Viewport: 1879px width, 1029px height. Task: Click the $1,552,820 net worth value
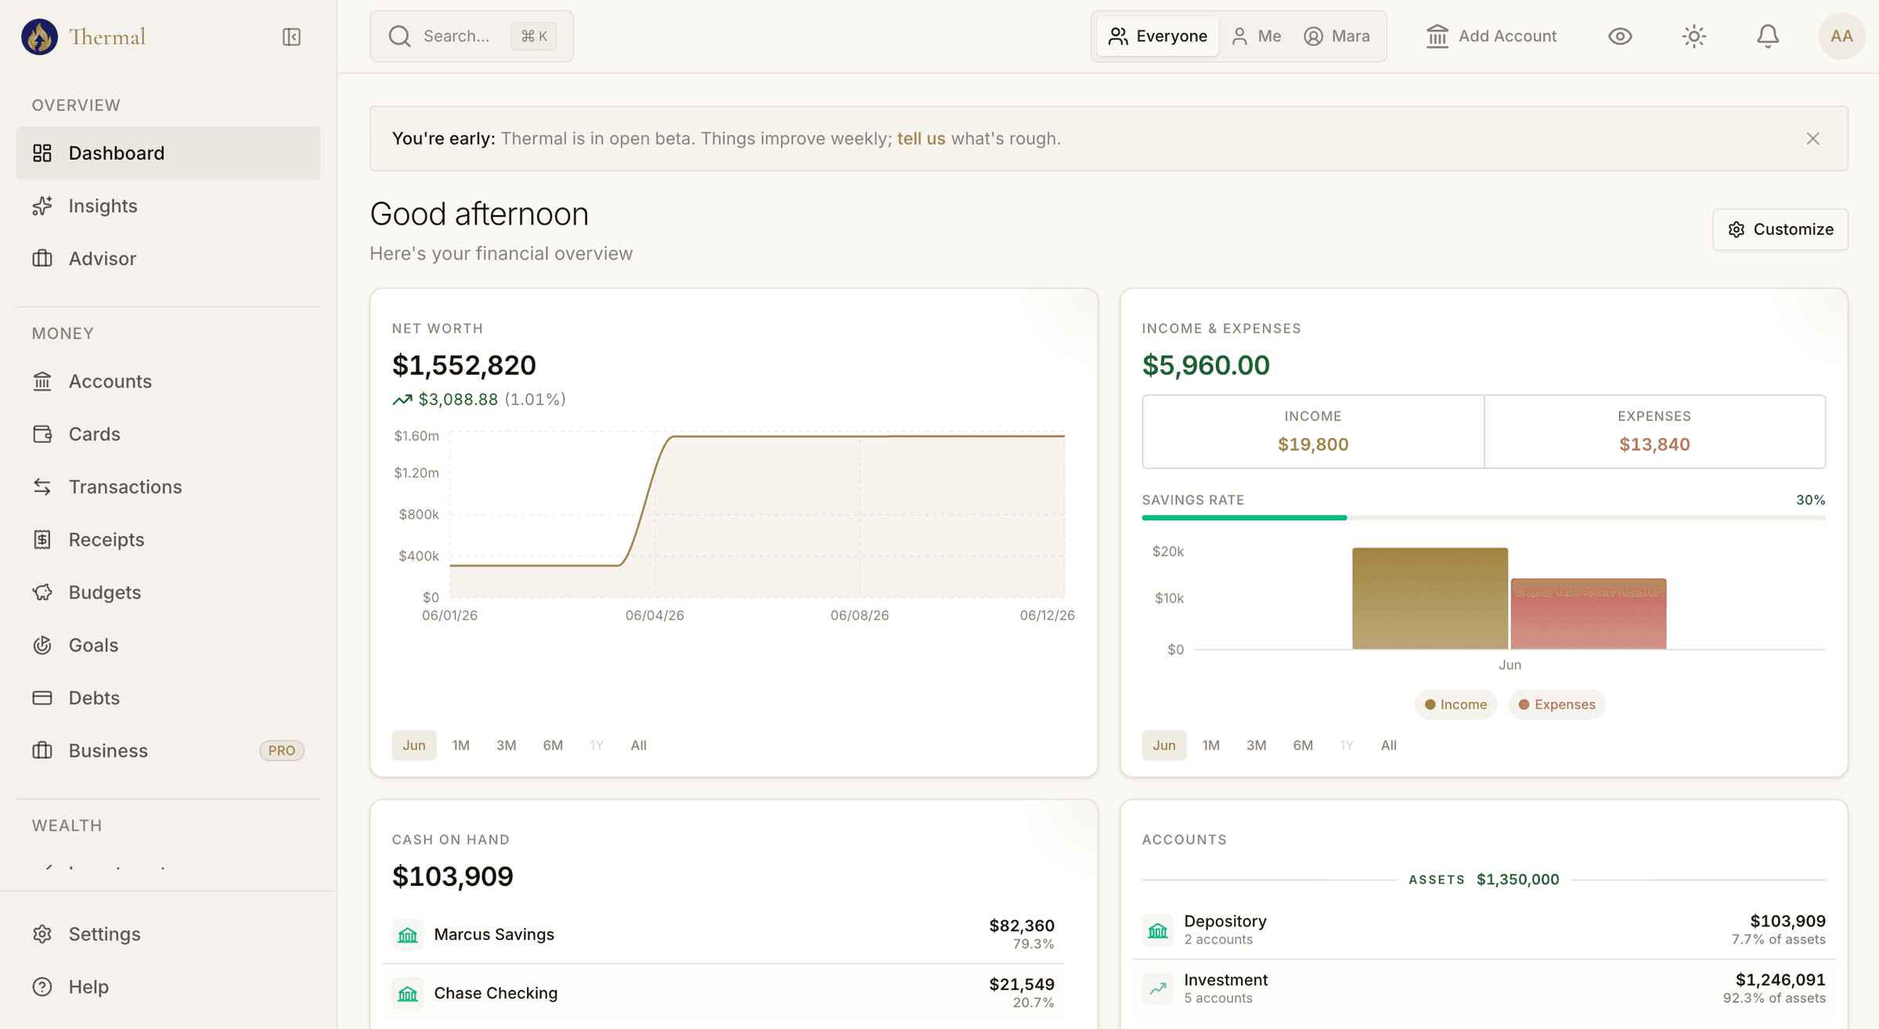(464, 365)
